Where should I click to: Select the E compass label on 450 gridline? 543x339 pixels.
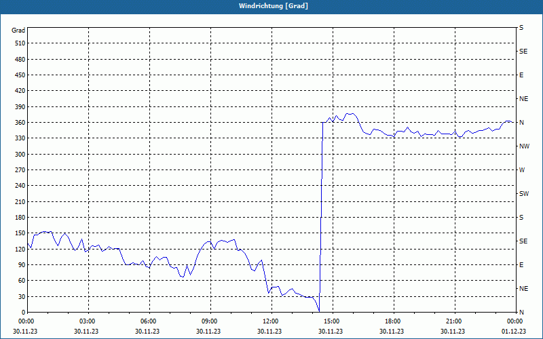[x=521, y=75]
